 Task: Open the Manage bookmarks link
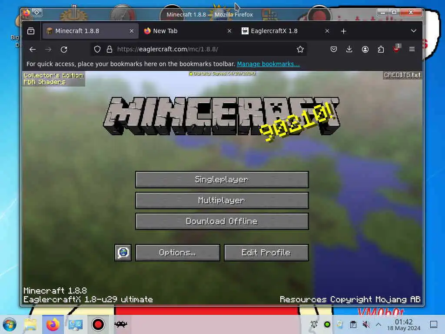pos(268,64)
